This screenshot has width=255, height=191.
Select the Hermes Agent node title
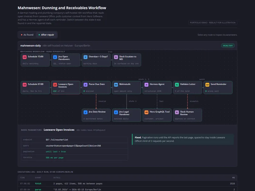pyautogui.click(x=157, y=84)
